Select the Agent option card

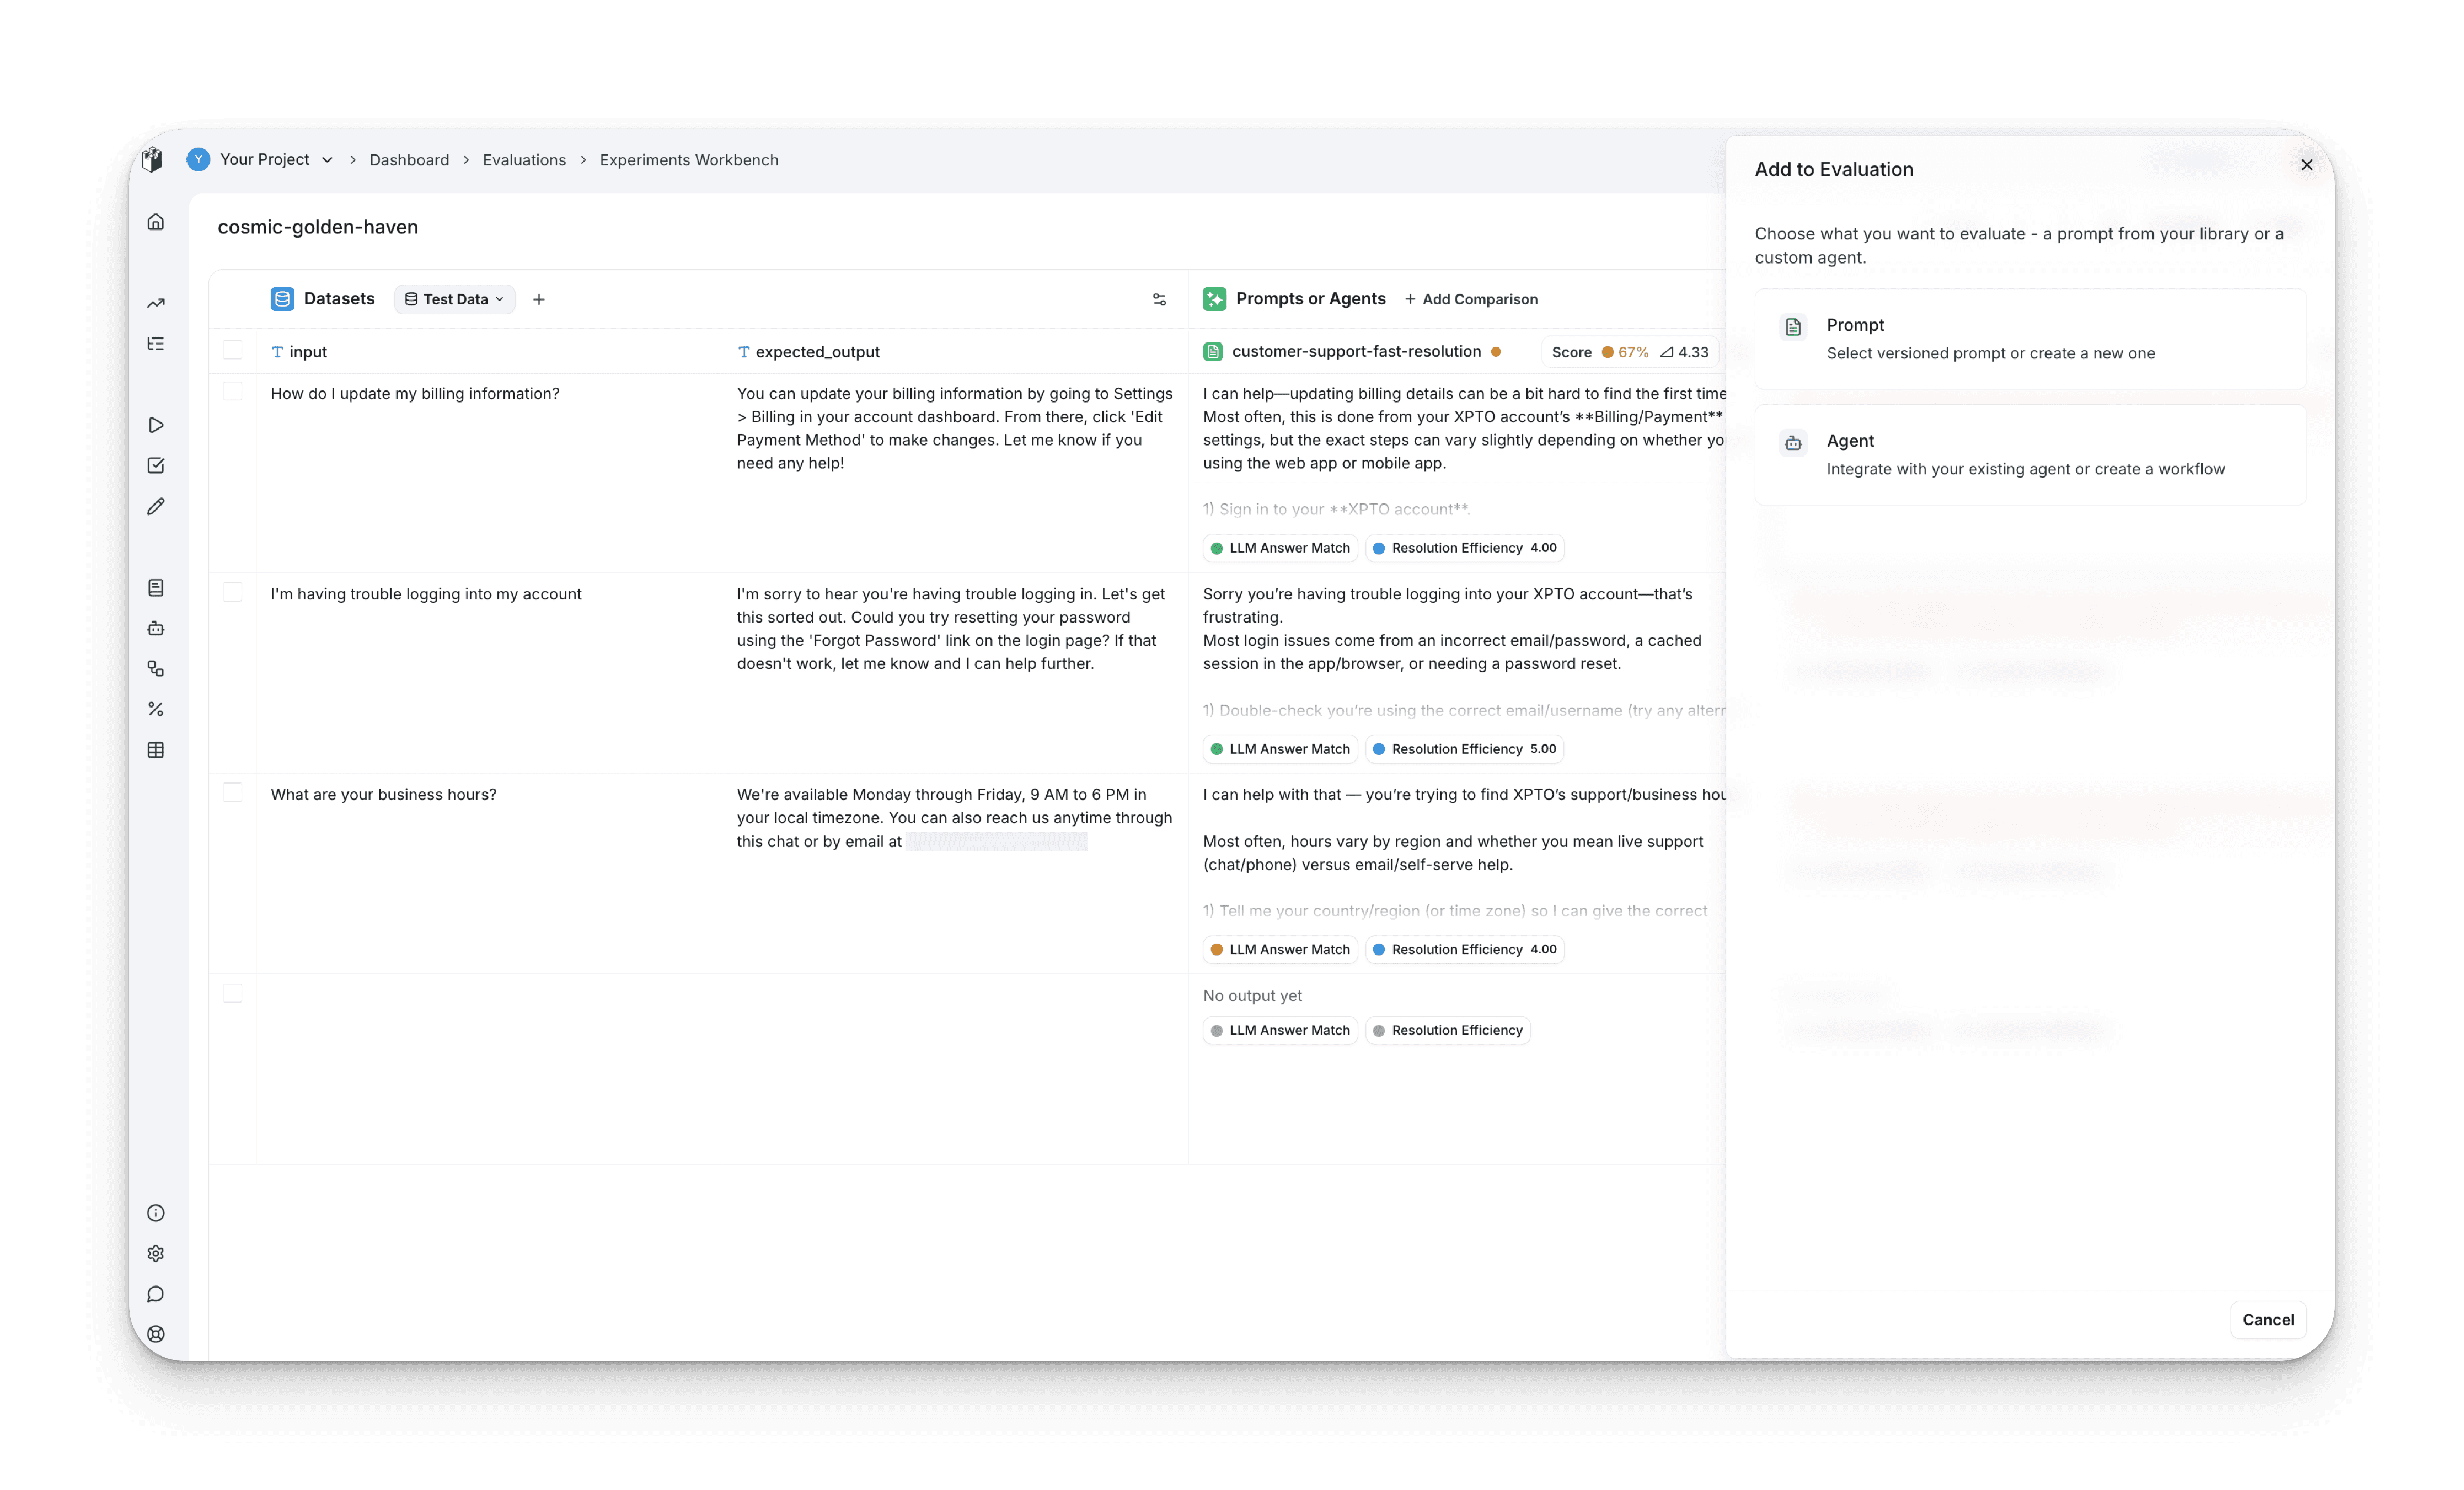(2030, 455)
